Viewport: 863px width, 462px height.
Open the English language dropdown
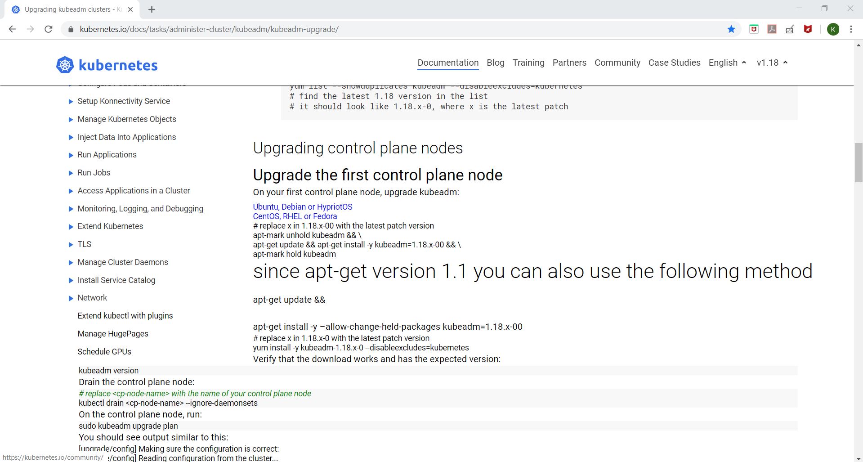[x=727, y=63]
